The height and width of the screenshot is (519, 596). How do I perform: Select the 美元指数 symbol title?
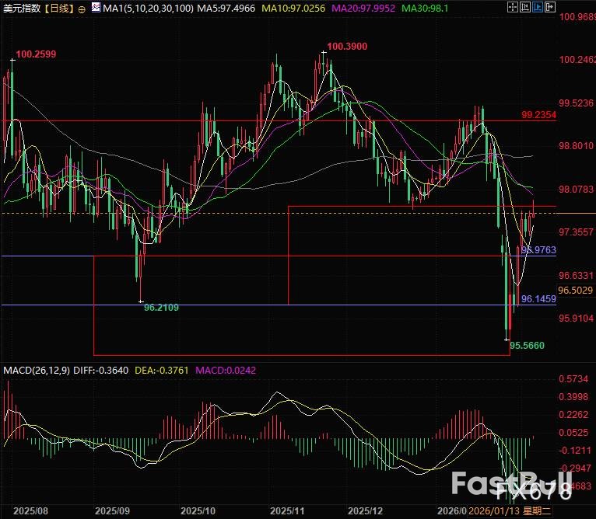coord(22,9)
